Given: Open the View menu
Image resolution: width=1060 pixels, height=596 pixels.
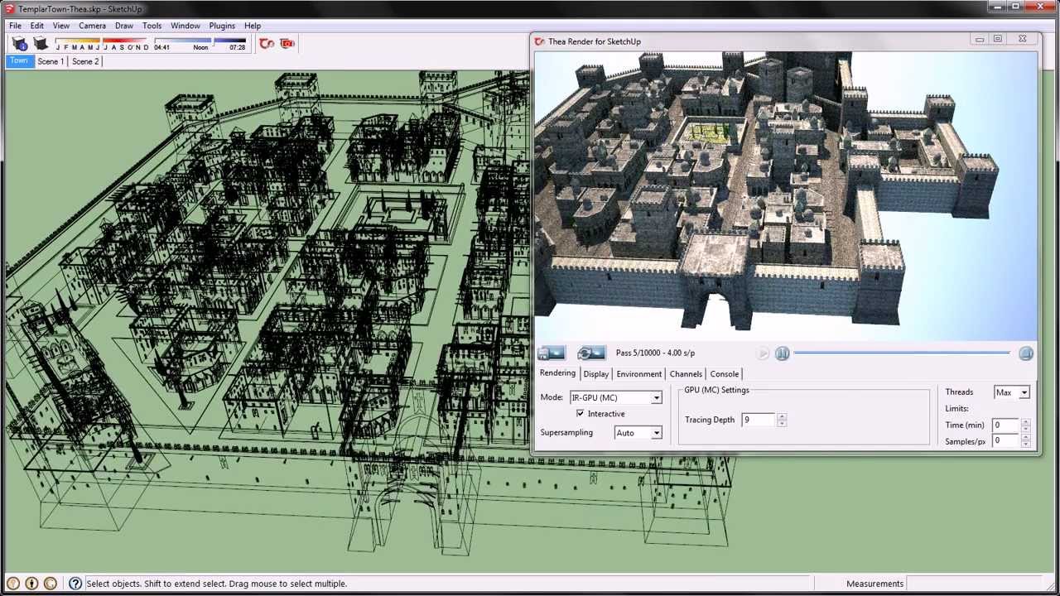Looking at the screenshot, I should point(61,26).
